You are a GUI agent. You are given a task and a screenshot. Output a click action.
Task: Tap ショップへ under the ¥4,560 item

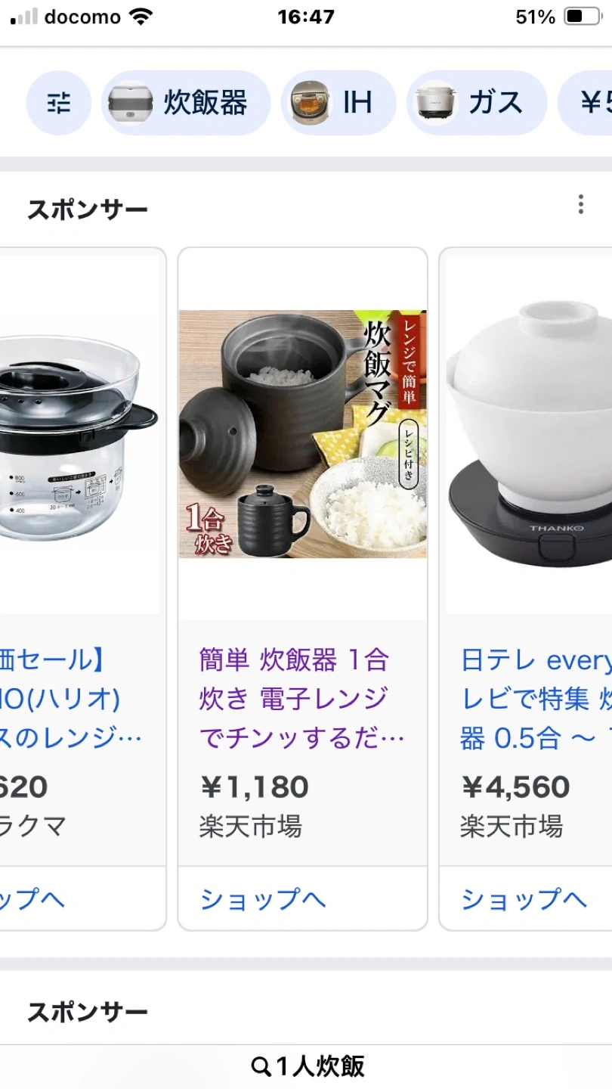(x=526, y=898)
